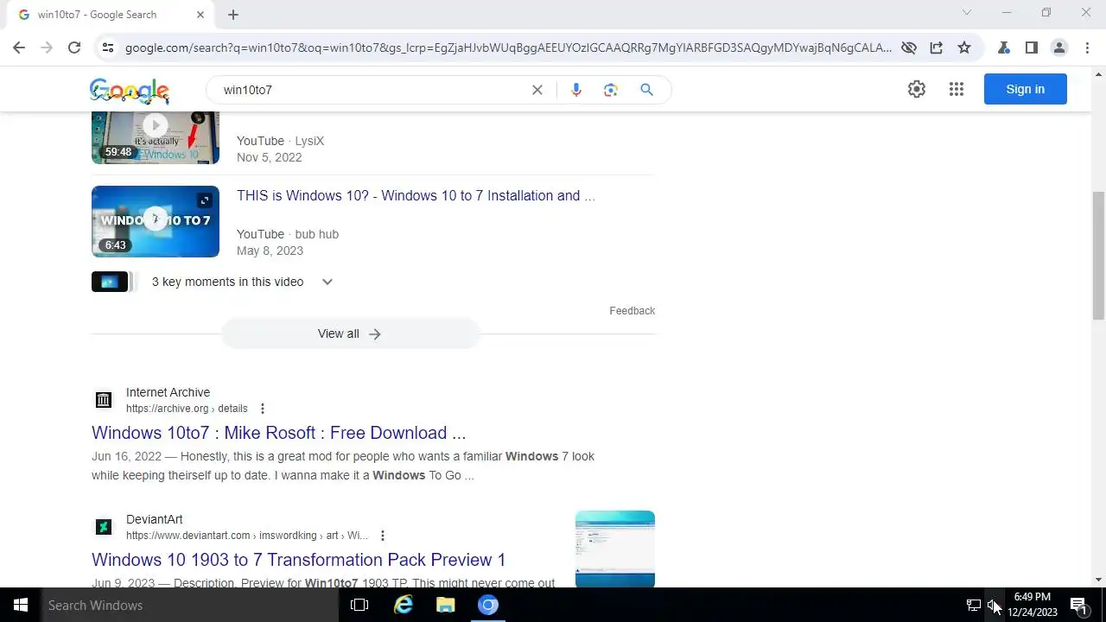1106x622 pixels.
Task: View site information icon in address bar
Action: 107,48
